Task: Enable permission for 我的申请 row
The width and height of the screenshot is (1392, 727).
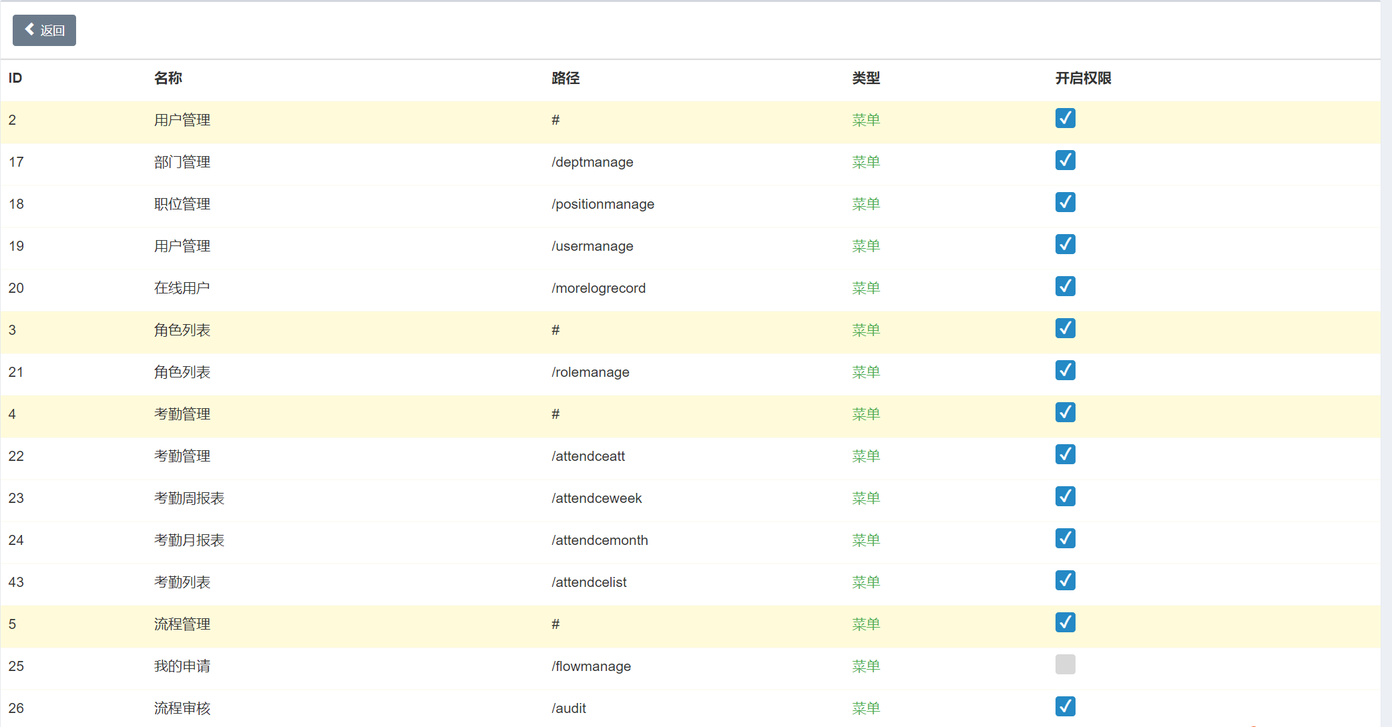Action: click(1065, 664)
